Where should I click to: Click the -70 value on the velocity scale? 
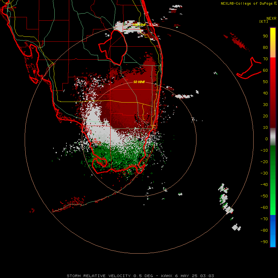pyautogui.click(x=264, y=219)
